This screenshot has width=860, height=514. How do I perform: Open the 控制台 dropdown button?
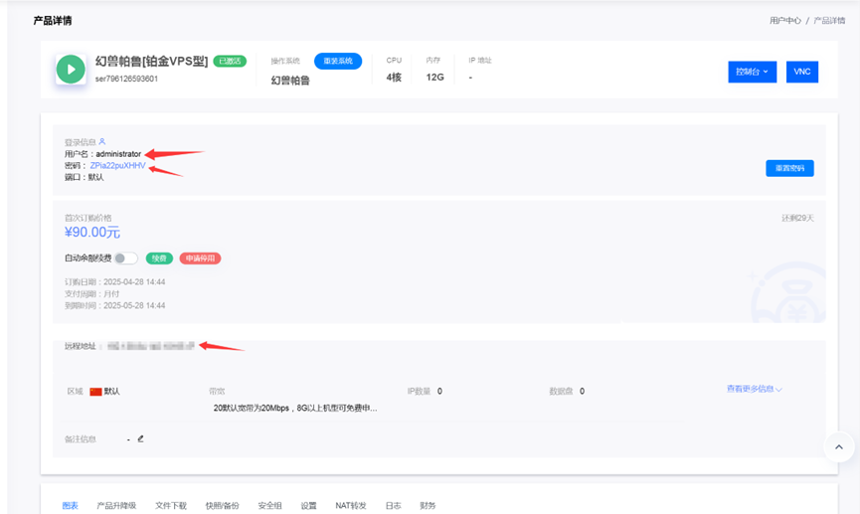(x=752, y=72)
